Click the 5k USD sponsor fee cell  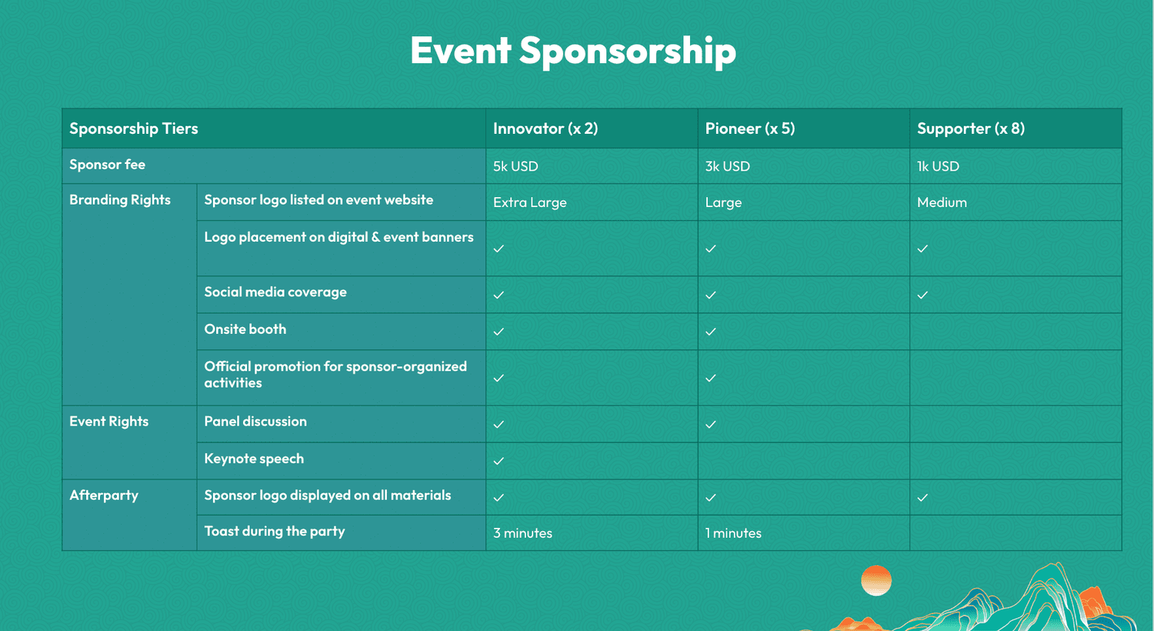[x=515, y=166]
